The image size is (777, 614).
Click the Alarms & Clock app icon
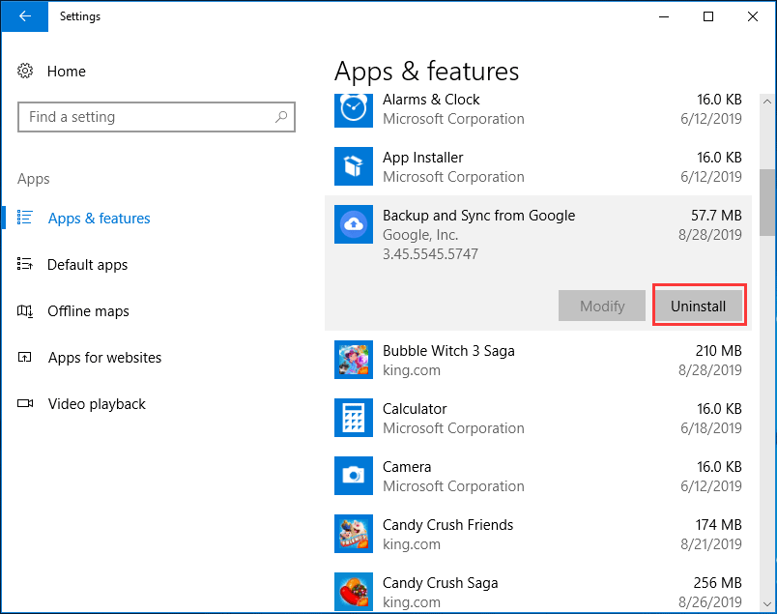354,108
